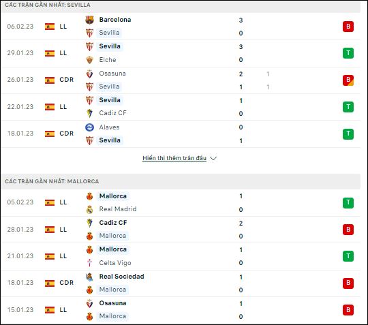The width and height of the screenshot is (368, 325).
Task: Click the half-orange B badge for Osasuna cup match
Action: [x=348, y=80]
